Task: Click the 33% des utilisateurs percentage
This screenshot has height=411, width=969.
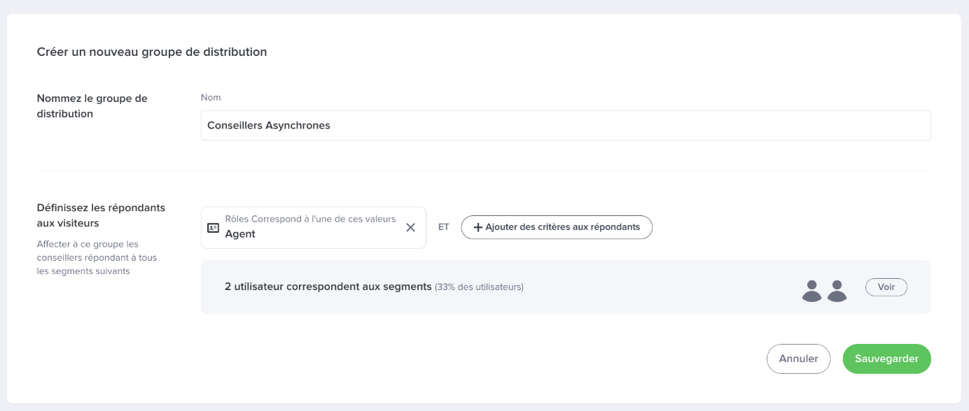Action: [x=479, y=287]
